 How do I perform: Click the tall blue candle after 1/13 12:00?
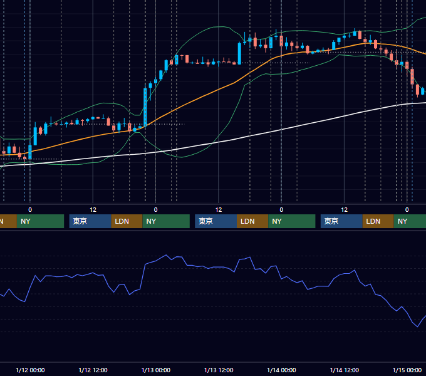point(239,53)
